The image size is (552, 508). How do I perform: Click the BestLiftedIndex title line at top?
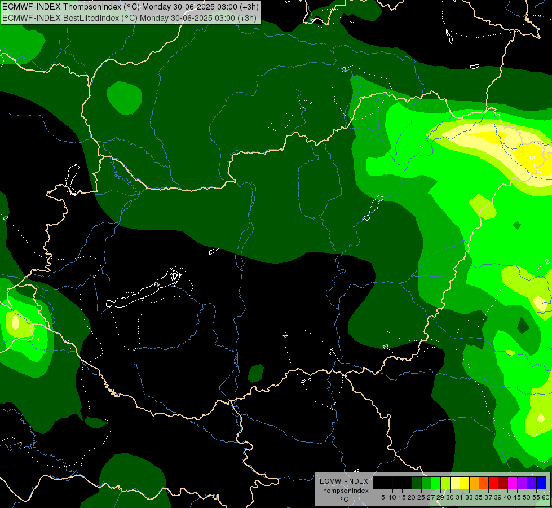[x=129, y=18]
